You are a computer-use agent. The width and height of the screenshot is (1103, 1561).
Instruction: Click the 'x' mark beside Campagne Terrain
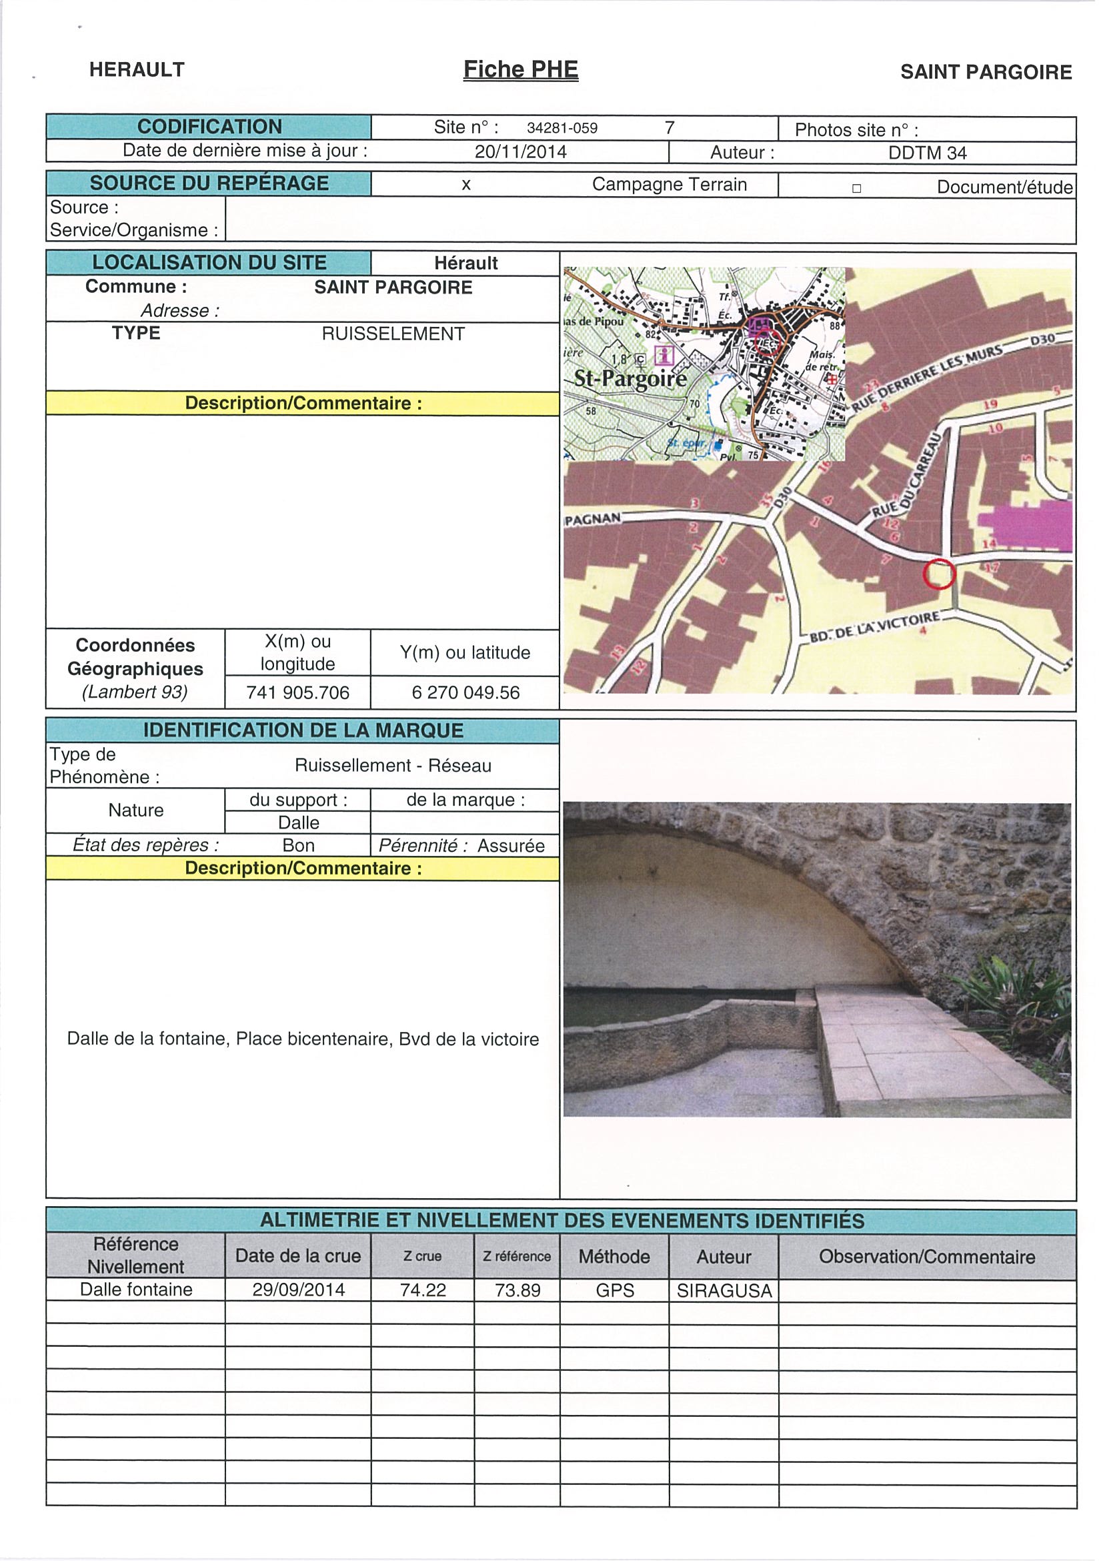(x=466, y=185)
